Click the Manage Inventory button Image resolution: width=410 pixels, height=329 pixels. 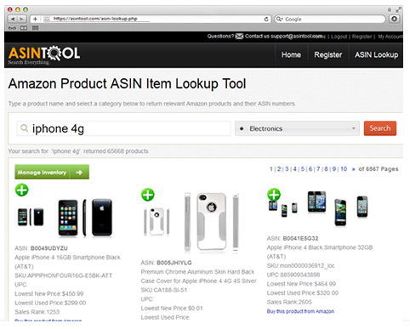[52, 172]
